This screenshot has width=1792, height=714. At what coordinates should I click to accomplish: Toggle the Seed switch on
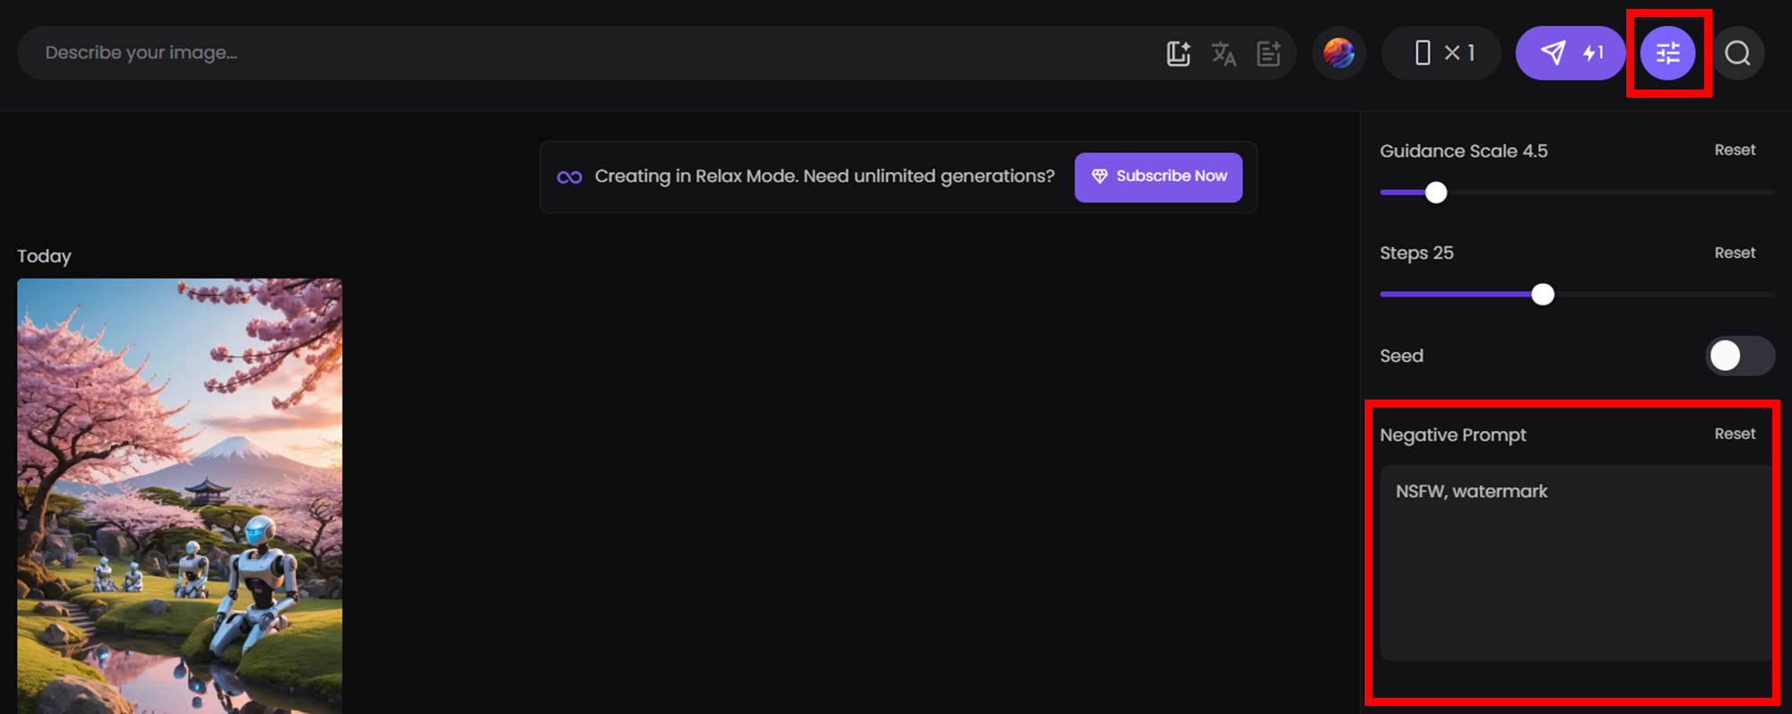pos(1739,356)
